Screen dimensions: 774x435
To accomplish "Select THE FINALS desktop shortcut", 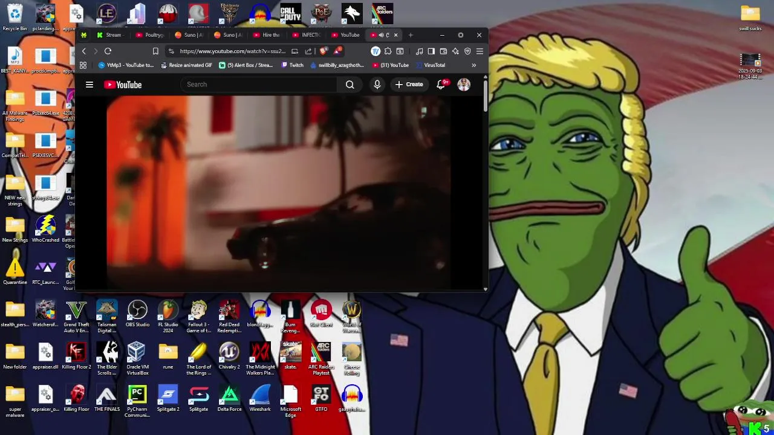I will click(107, 399).
